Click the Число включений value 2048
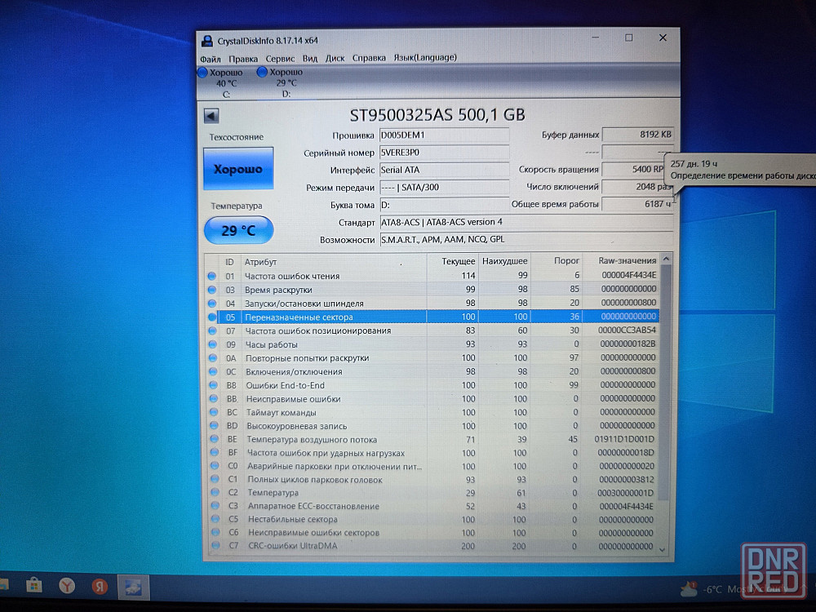The width and height of the screenshot is (816, 612). pos(637,187)
